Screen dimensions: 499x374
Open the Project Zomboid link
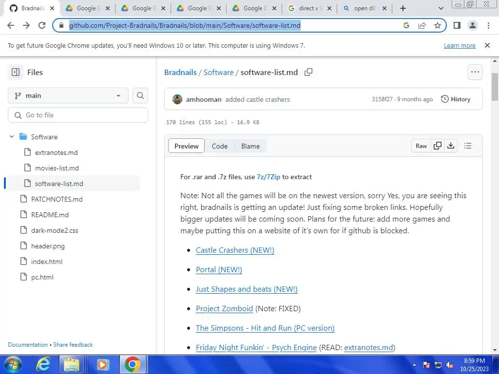224,308
